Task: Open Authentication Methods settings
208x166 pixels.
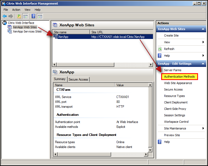Action: pyautogui.click(x=179, y=77)
